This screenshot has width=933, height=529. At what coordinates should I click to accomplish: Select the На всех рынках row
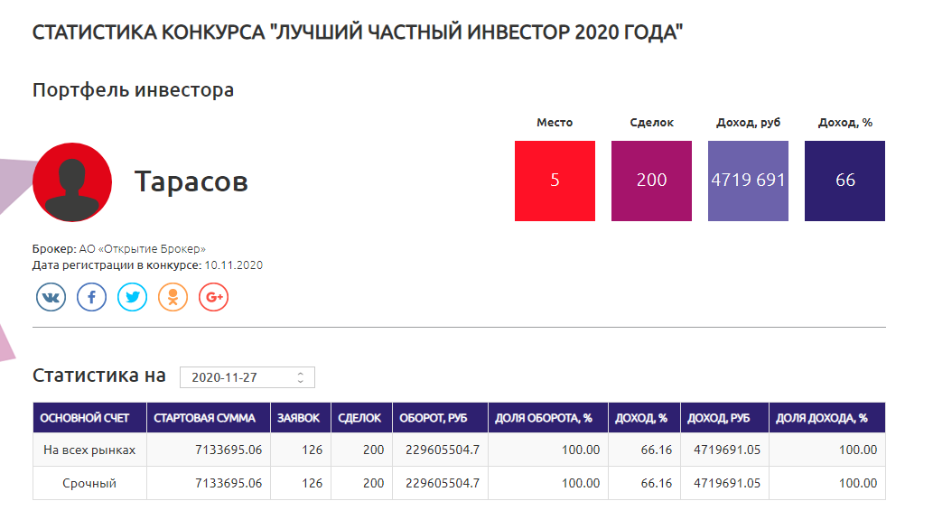click(459, 450)
